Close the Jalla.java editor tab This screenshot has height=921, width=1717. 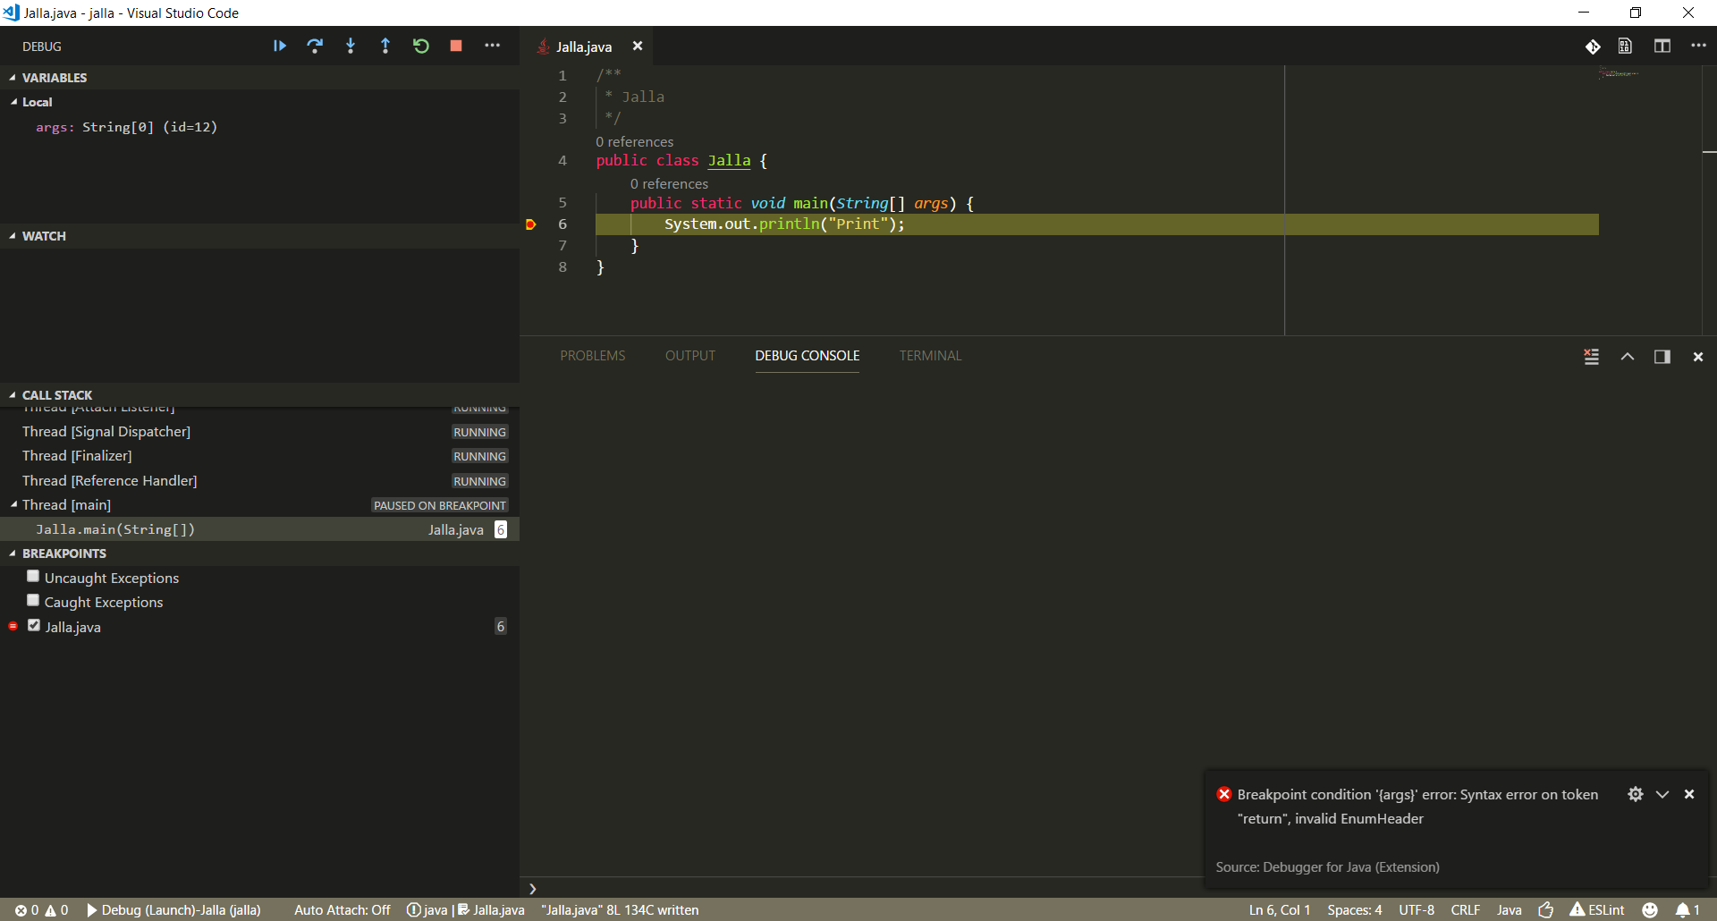(x=638, y=46)
